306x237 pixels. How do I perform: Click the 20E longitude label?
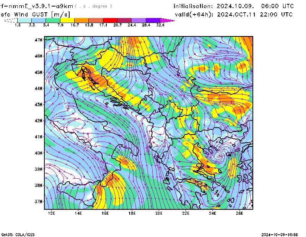pyautogui.click(x=159, y=213)
